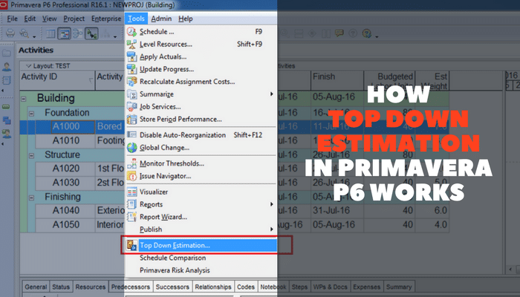
Task: Click the Projects folder sidebar icon
Action: (x=6, y=53)
